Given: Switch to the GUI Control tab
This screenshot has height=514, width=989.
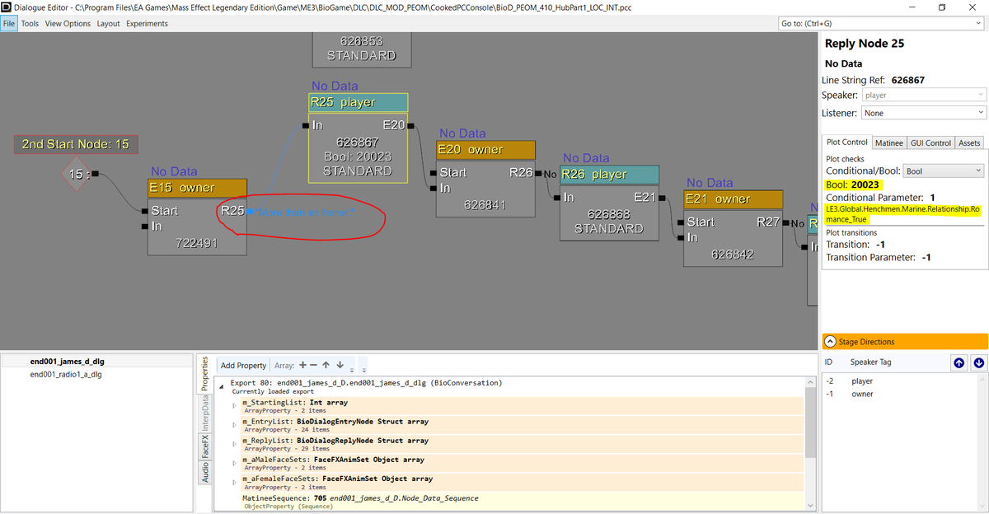Looking at the screenshot, I should pyautogui.click(x=930, y=143).
